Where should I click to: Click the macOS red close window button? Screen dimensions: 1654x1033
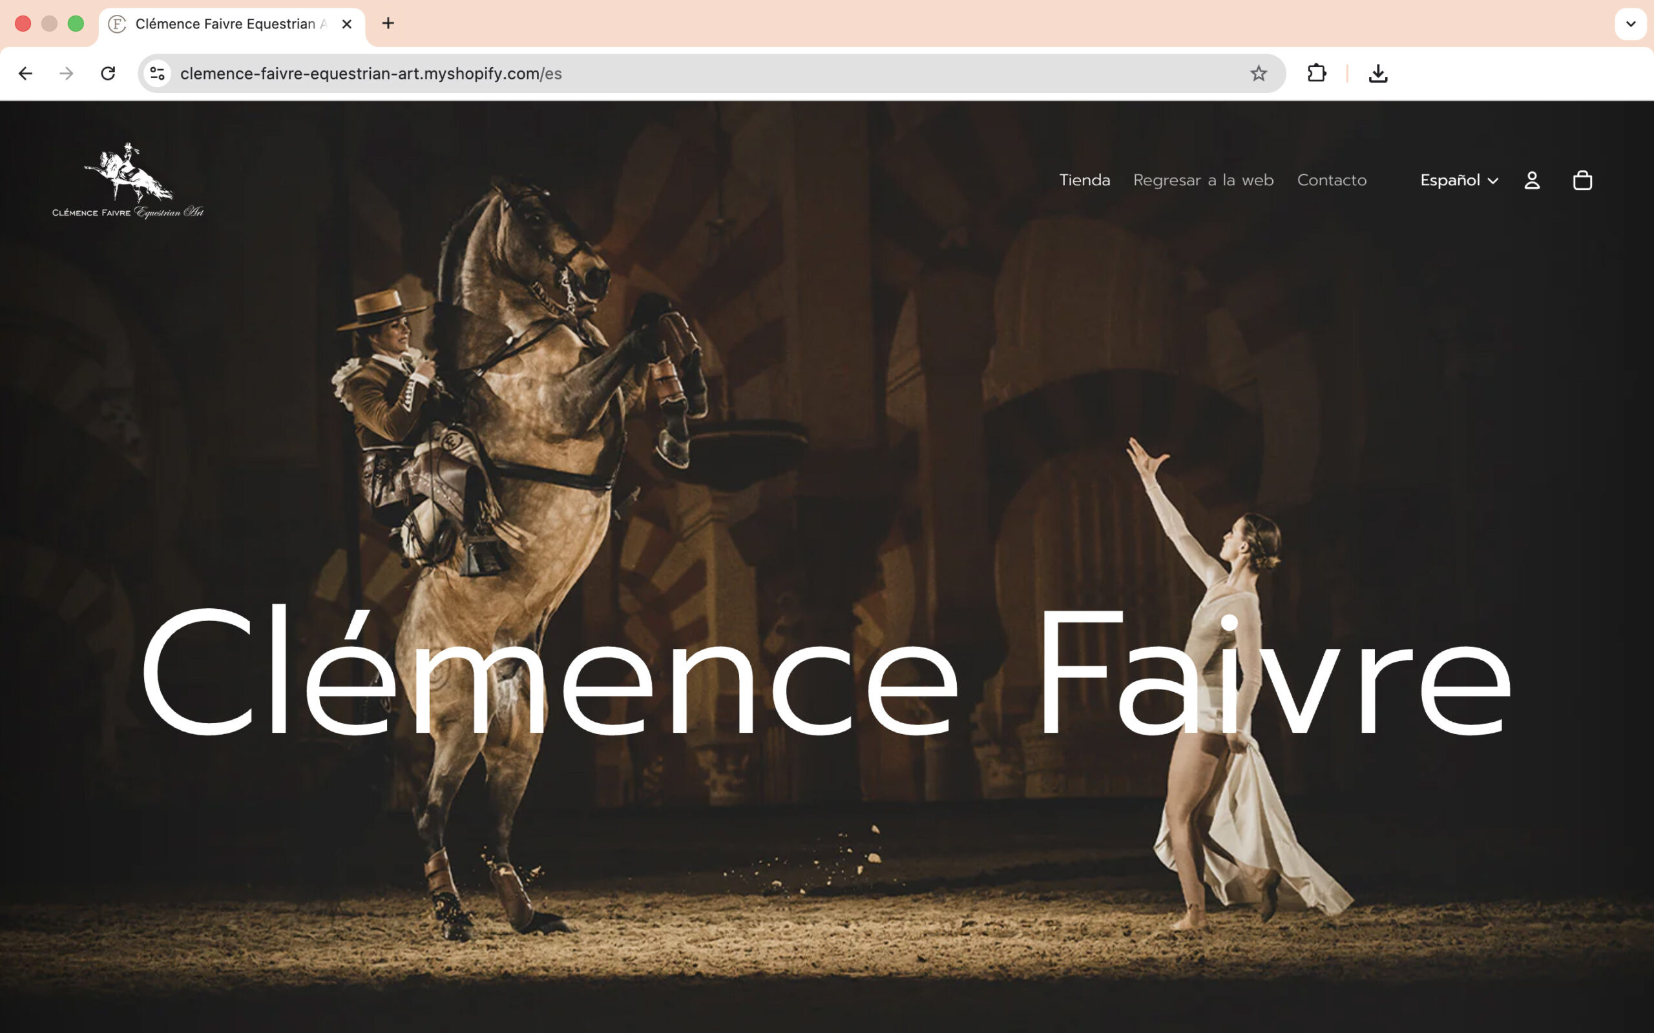pos(23,24)
